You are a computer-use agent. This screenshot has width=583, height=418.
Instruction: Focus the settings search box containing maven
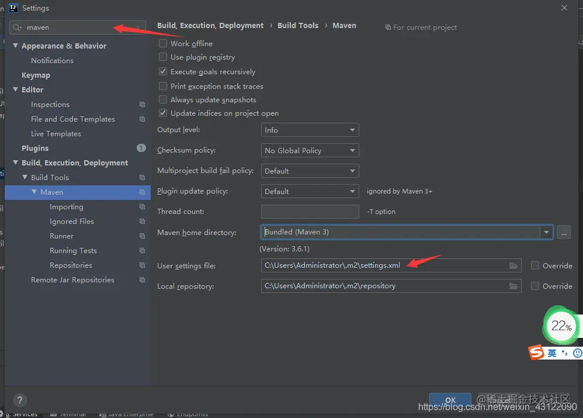(x=77, y=27)
